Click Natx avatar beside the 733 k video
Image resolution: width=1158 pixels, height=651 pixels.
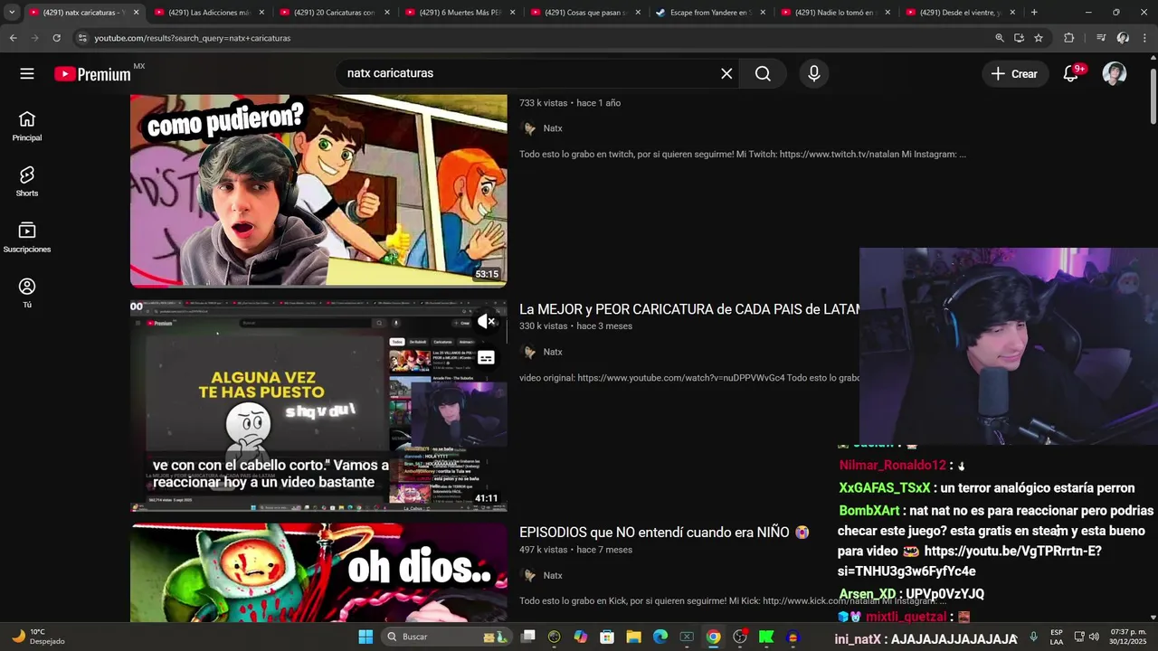click(529, 128)
